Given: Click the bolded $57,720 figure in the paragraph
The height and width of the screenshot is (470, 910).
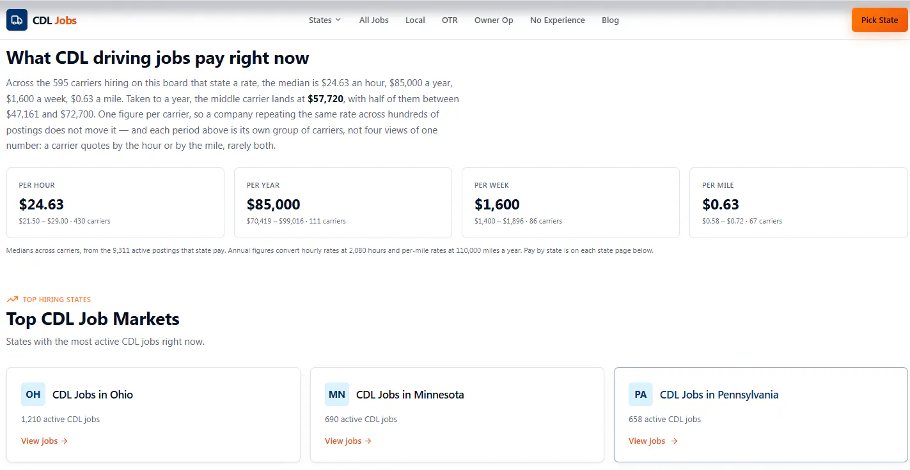Looking at the screenshot, I should [x=326, y=99].
